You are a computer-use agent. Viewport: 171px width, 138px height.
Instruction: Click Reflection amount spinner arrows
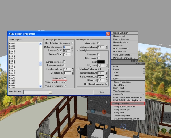(106, 73)
